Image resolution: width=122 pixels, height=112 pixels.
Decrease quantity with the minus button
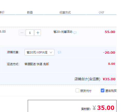click(x=22, y=33)
